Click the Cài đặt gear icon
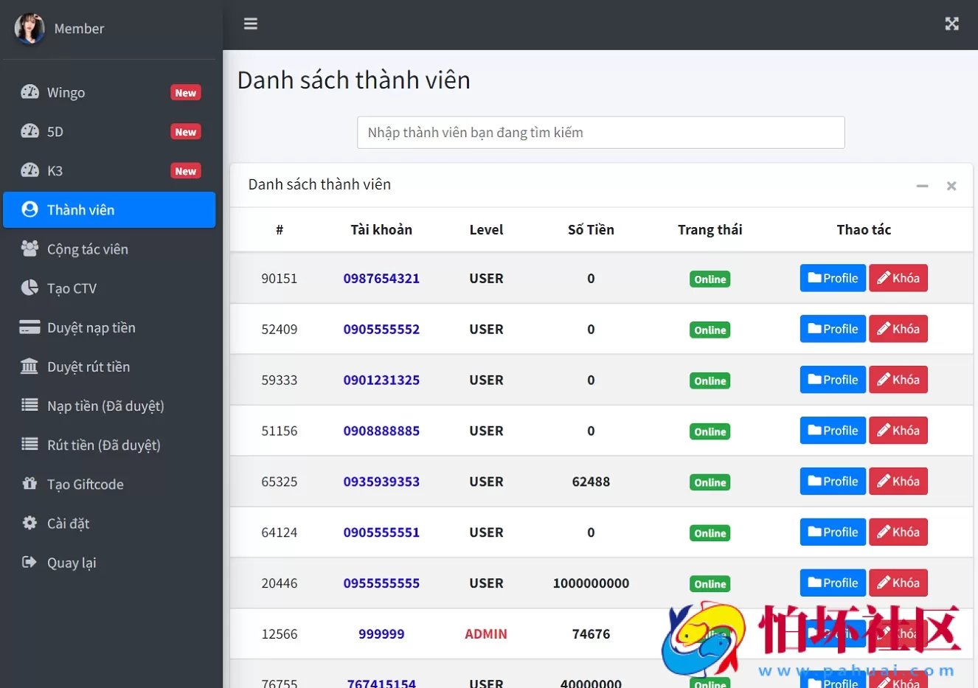This screenshot has width=978, height=688. pyautogui.click(x=30, y=523)
